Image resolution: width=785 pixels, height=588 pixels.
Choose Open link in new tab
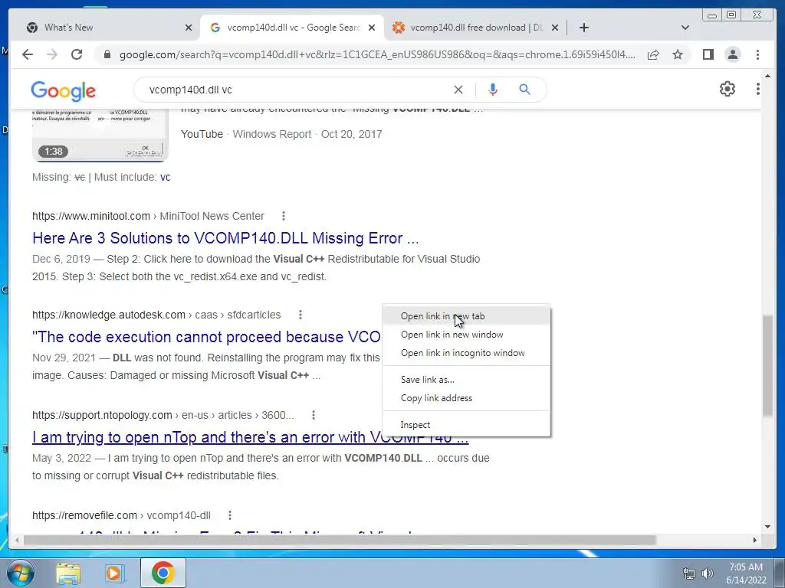(466, 316)
